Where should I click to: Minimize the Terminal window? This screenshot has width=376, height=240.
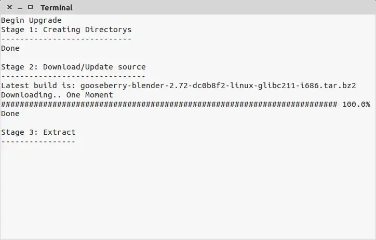click(20, 7)
